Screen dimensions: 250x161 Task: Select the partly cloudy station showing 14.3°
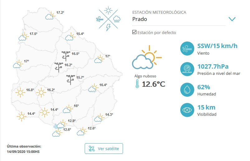point(99,118)
